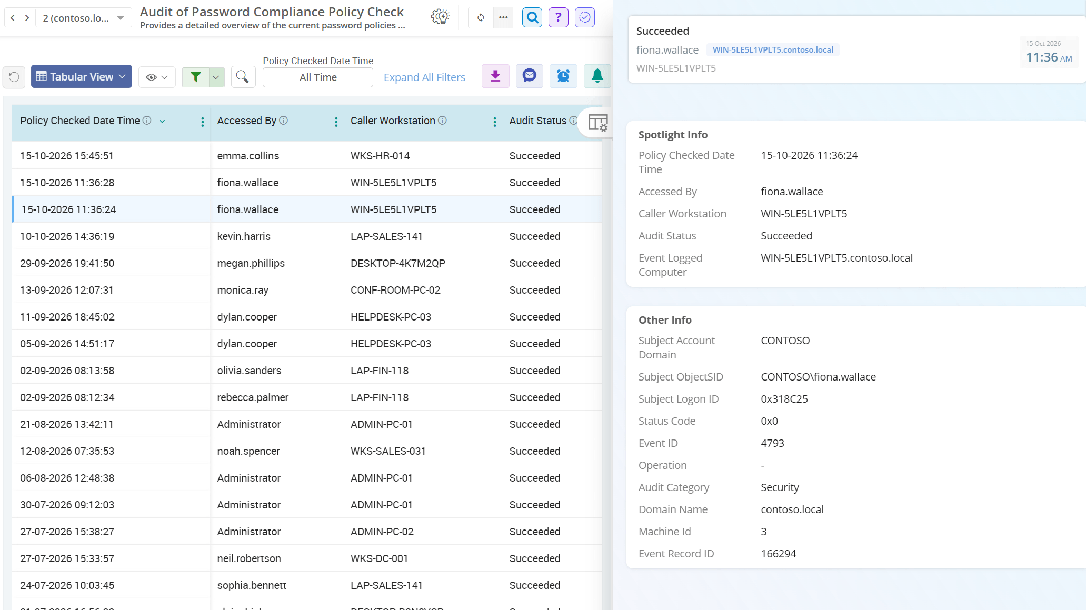Screen dimensions: 1086x610
Task: Click the WIN-5LE5L1VPLT5.contoso.local tag
Action: click(x=773, y=49)
